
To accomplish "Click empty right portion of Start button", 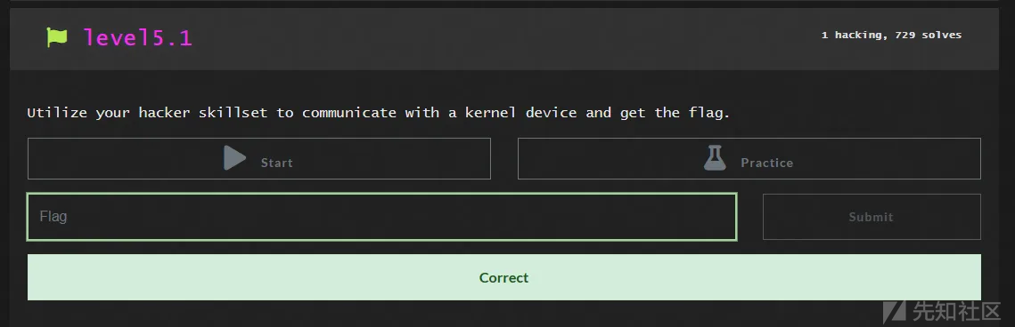I will [x=395, y=159].
